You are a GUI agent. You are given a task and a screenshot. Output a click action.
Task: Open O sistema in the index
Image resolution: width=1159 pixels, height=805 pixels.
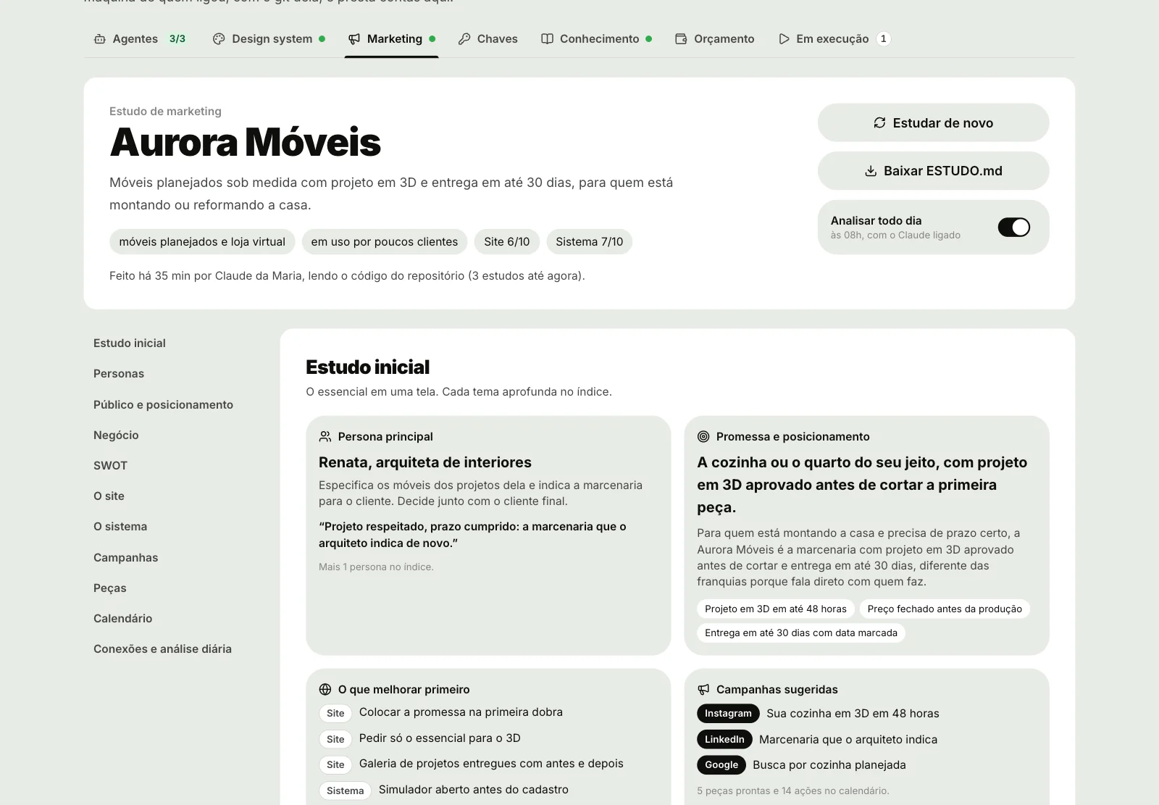pyautogui.click(x=120, y=526)
